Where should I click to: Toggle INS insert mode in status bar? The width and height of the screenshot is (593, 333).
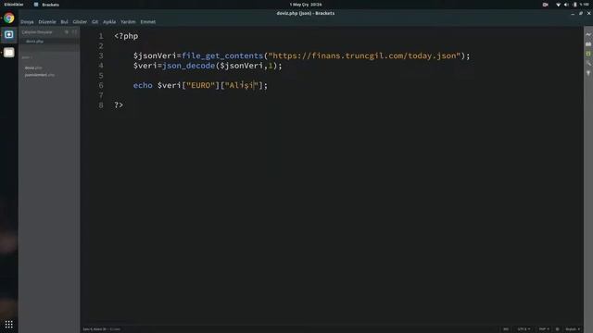click(506, 329)
